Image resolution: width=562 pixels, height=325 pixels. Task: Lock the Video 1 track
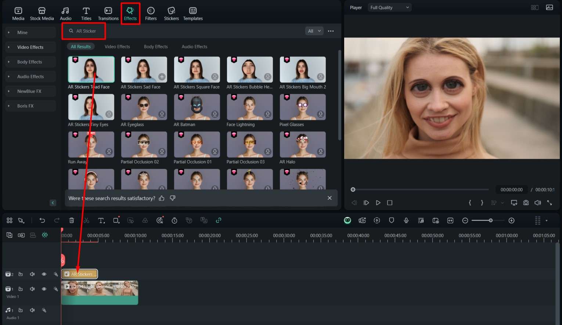21,289
